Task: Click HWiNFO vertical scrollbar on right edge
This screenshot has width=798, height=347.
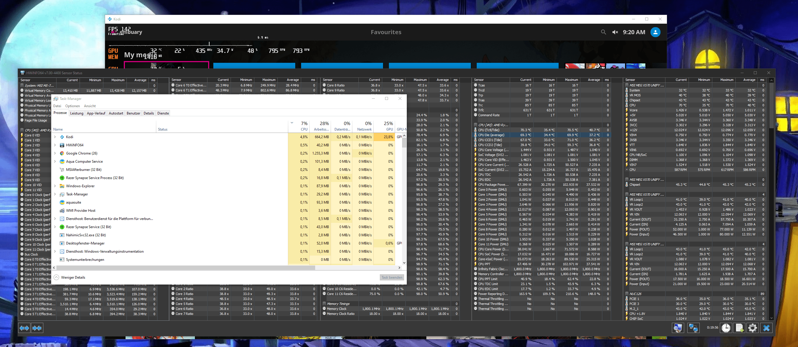Action: pyautogui.click(x=771, y=105)
